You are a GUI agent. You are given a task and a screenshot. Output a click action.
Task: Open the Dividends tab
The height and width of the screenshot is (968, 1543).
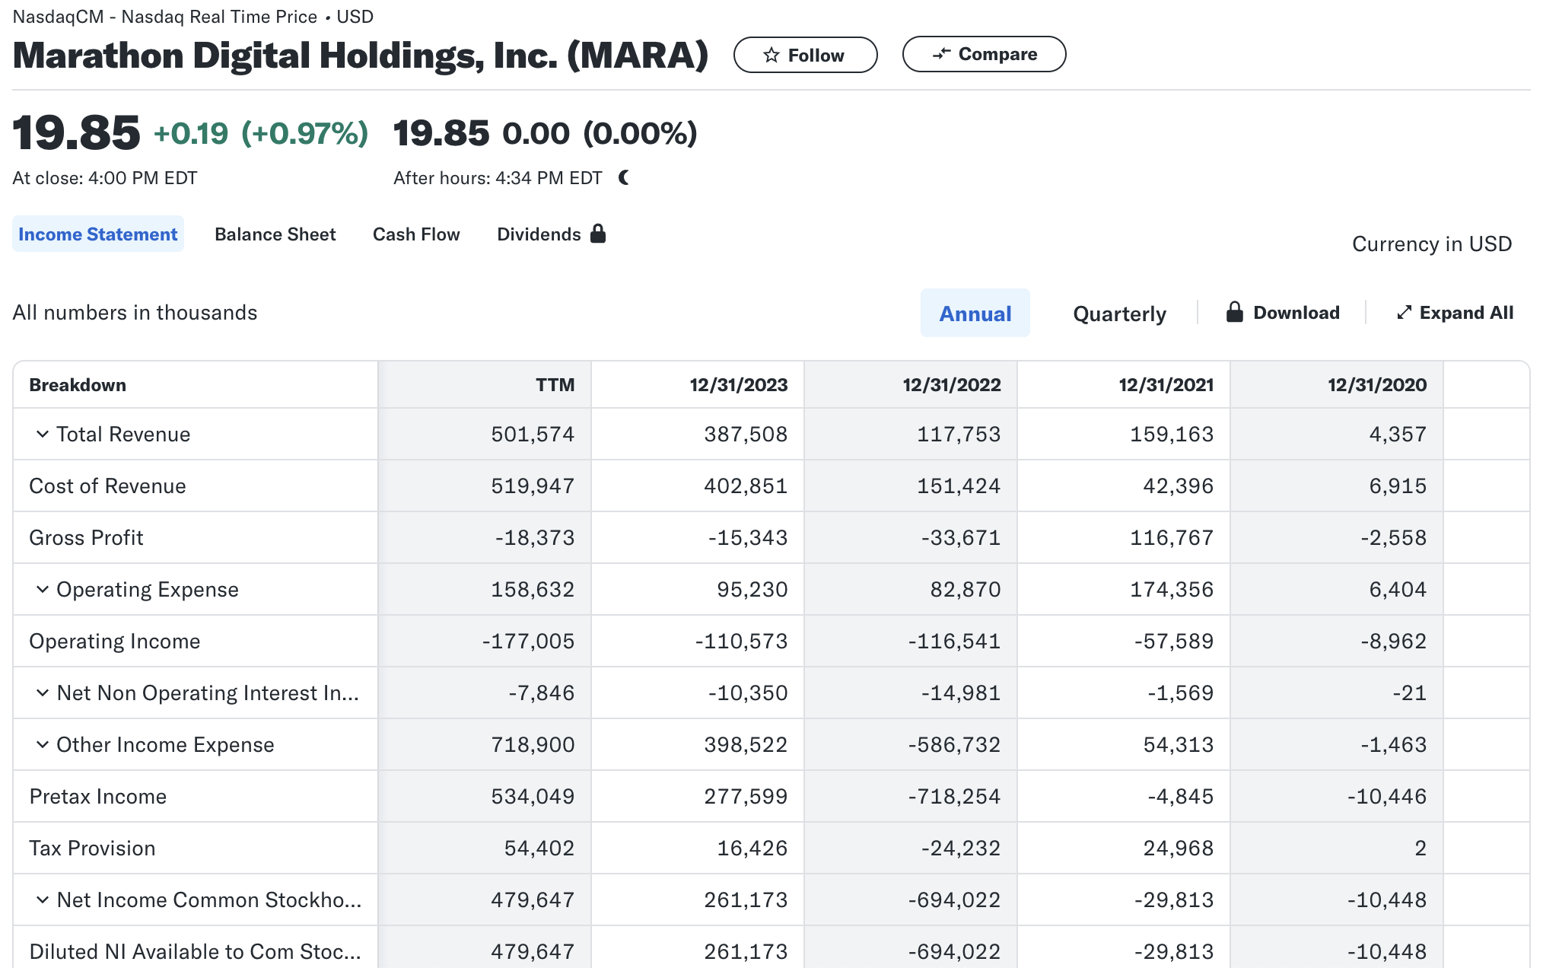[x=539, y=234]
